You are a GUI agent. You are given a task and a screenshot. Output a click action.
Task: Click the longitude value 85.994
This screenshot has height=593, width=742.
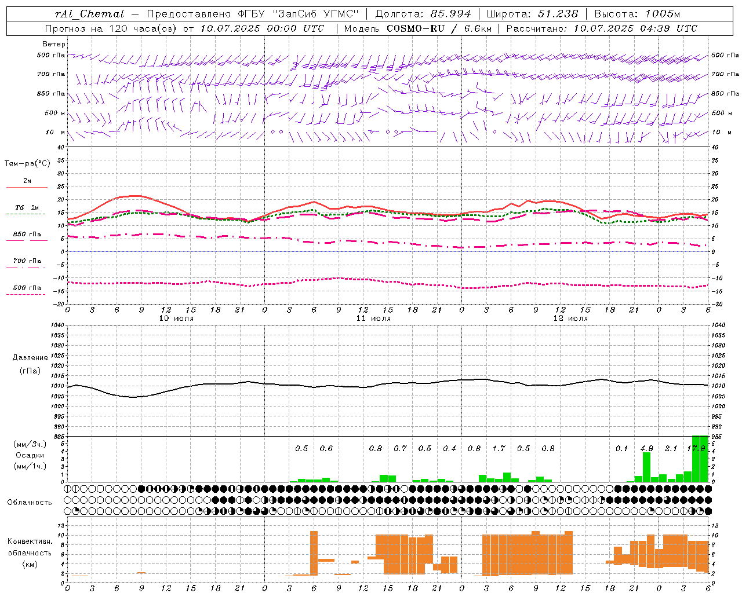pyautogui.click(x=450, y=14)
